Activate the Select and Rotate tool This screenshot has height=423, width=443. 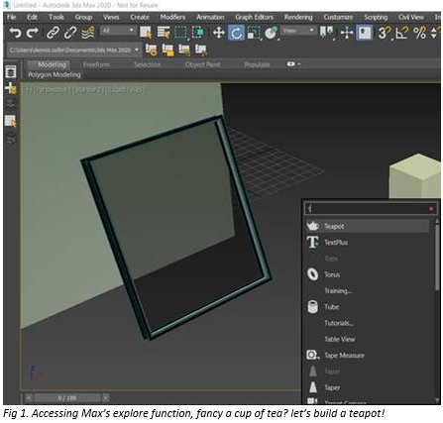click(236, 33)
